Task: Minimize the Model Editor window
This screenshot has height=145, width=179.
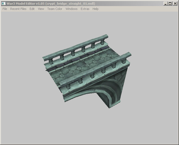Action: (165, 4)
